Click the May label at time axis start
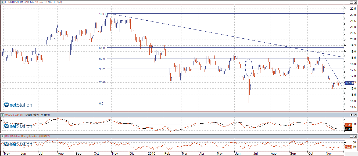The image size is (358, 156). [7, 154]
